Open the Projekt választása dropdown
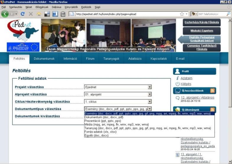Screen dimensions: 232x164 pyautogui.click(x=150, y=87)
